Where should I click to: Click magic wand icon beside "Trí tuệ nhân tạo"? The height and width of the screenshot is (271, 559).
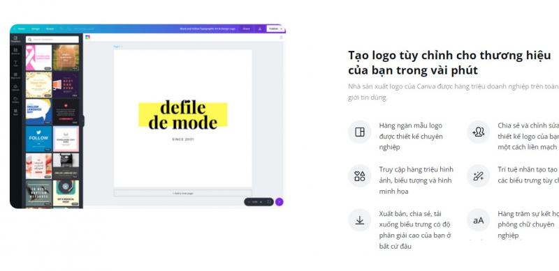(x=479, y=176)
